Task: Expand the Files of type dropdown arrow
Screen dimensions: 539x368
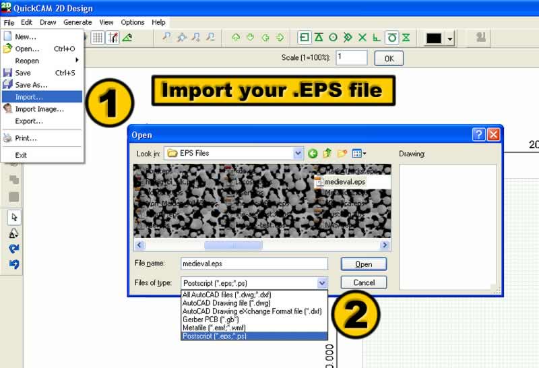Action: [322, 283]
